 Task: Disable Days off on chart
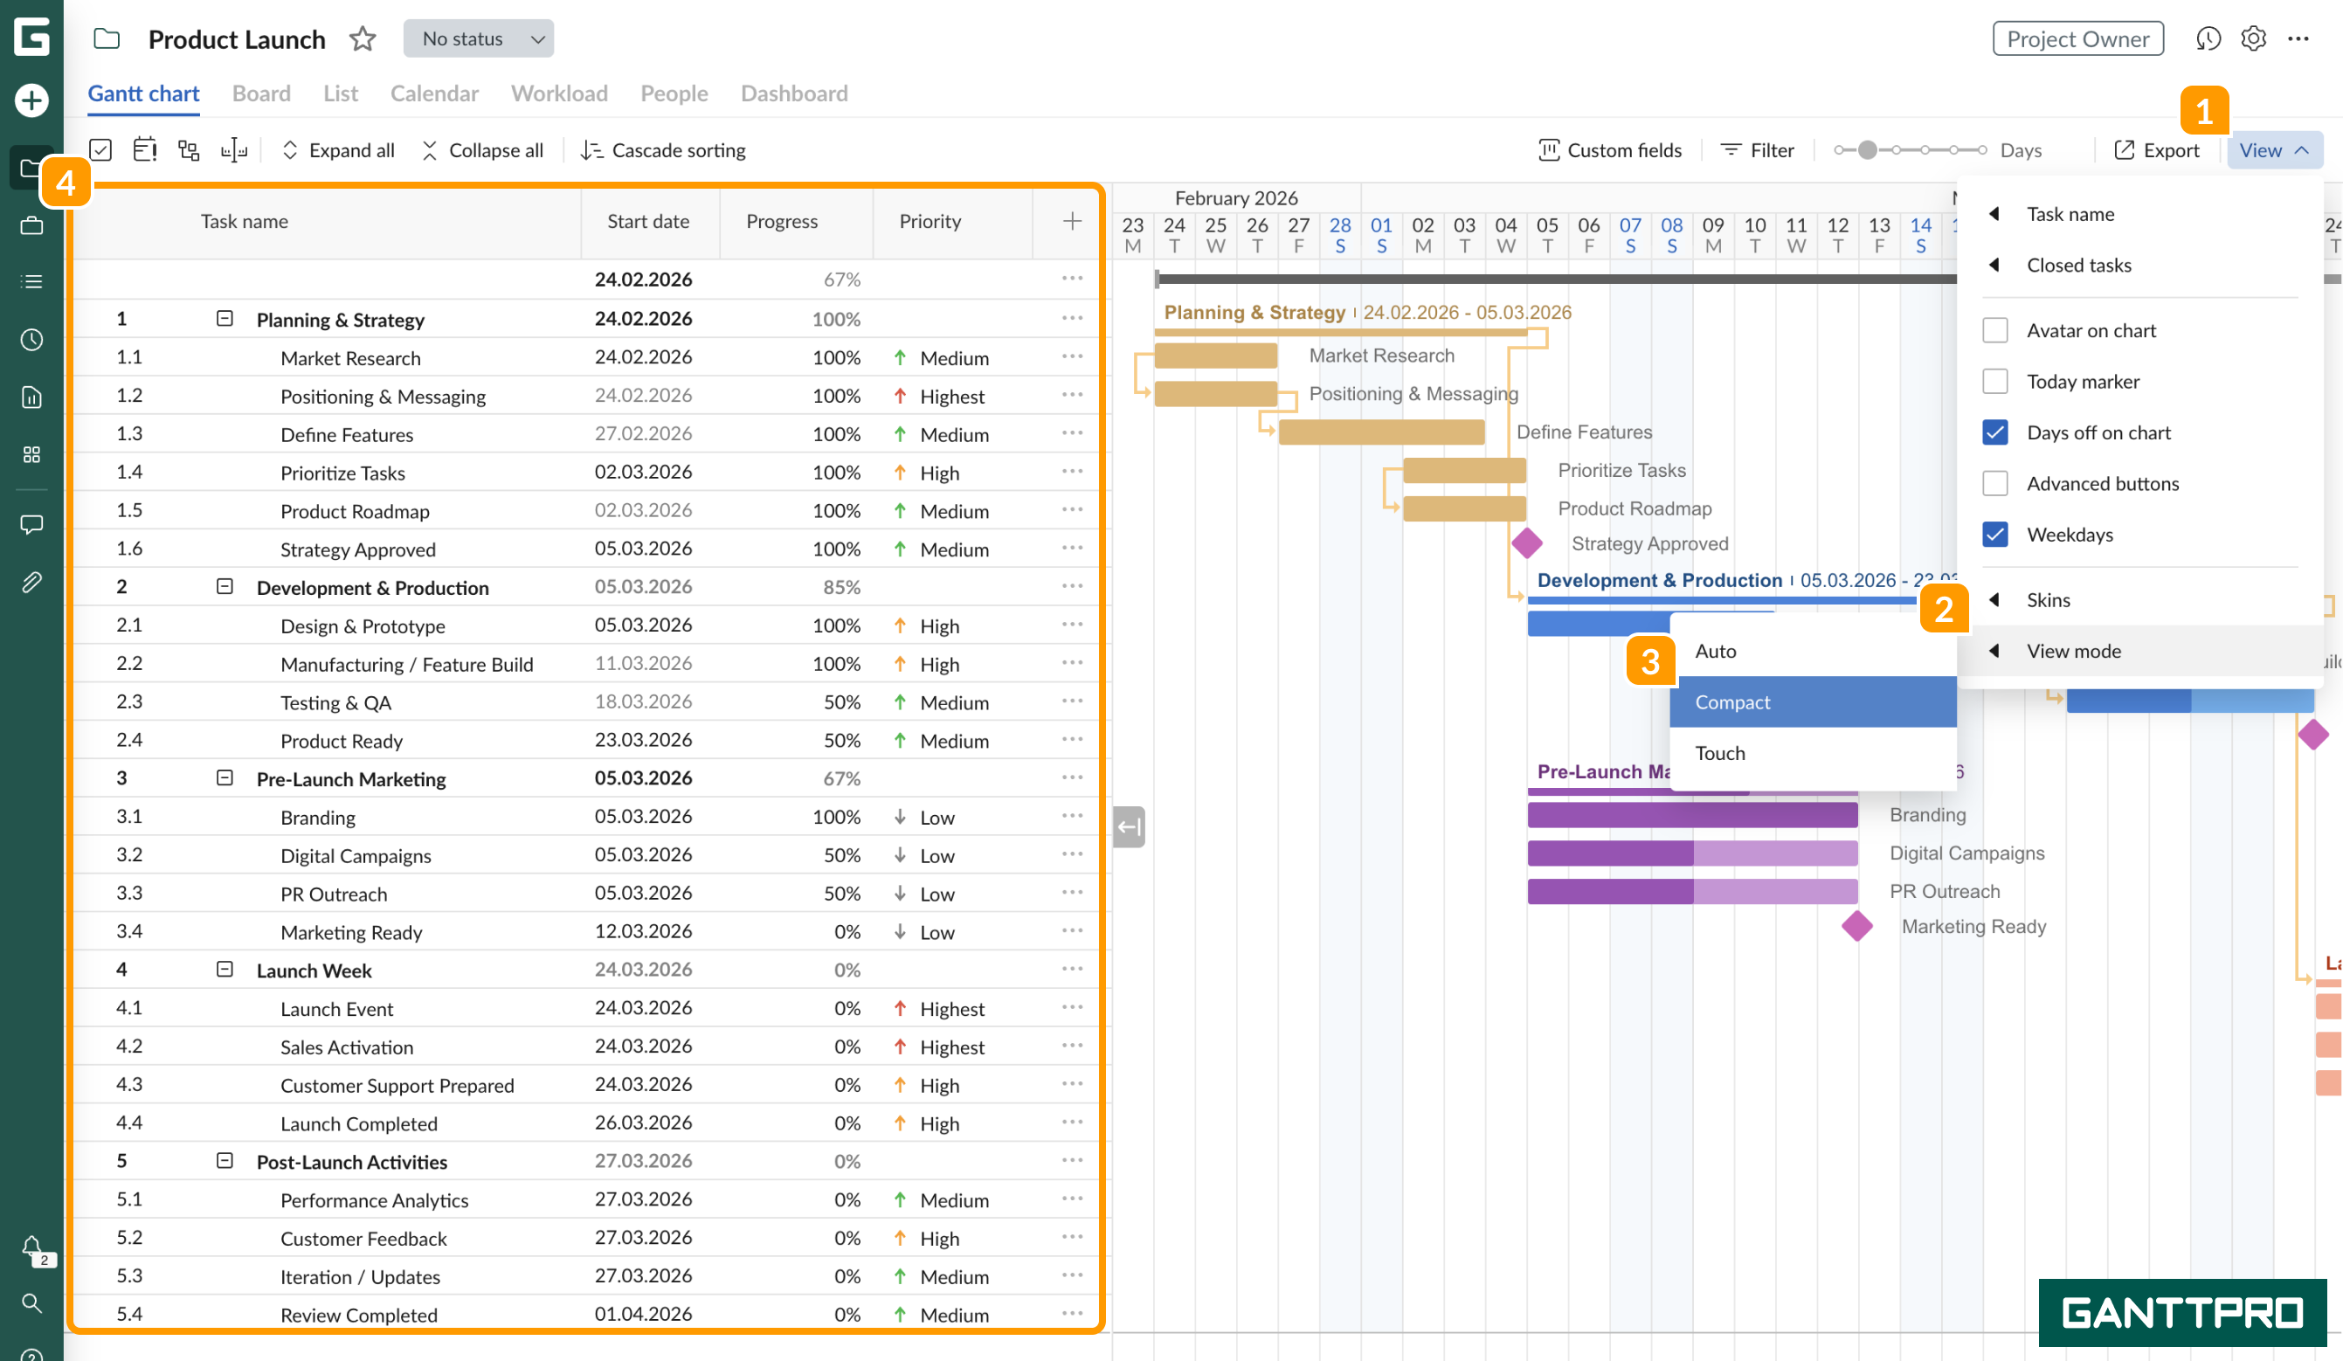click(x=1995, y=432)
